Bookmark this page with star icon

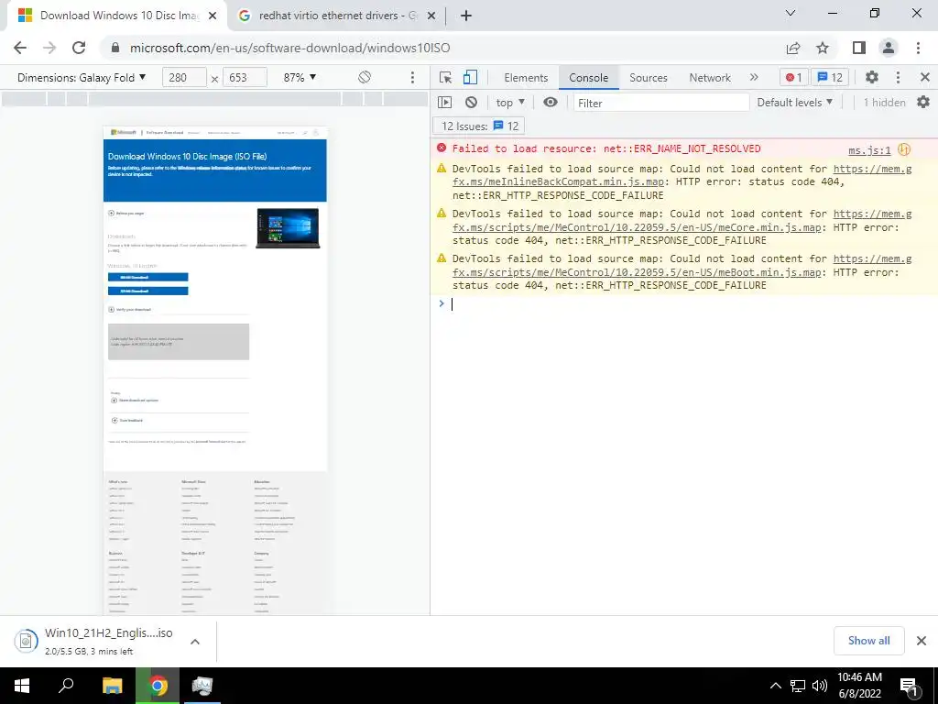(x=823, y=48)
